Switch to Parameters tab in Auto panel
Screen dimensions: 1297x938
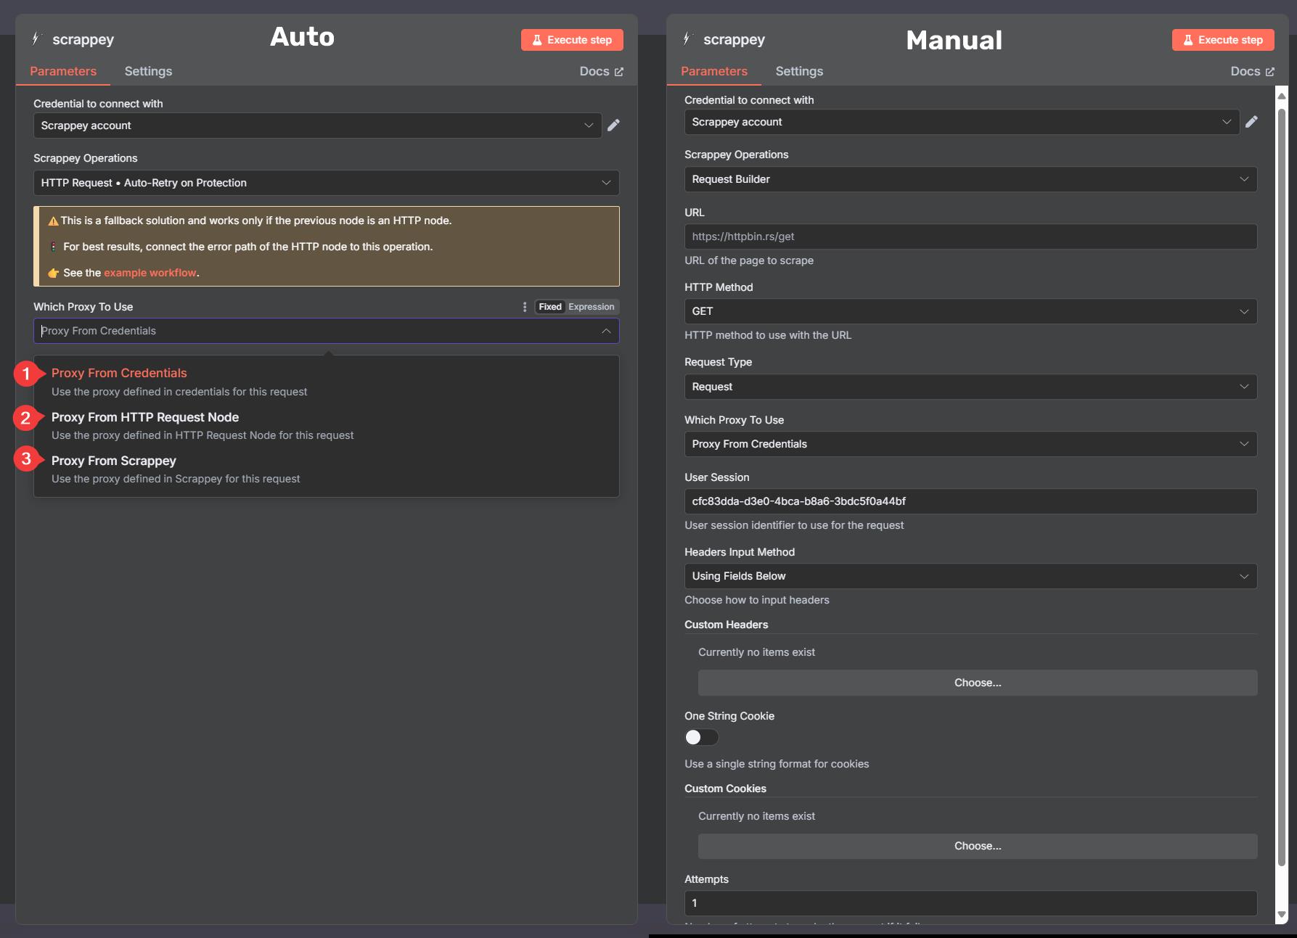tap(63, 71)
